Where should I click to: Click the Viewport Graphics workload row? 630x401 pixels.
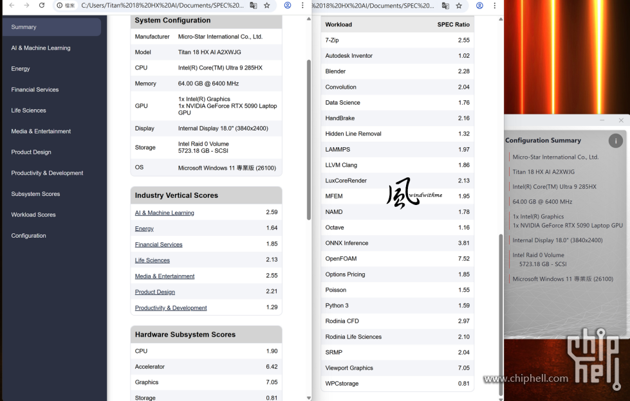click(397, 368)
